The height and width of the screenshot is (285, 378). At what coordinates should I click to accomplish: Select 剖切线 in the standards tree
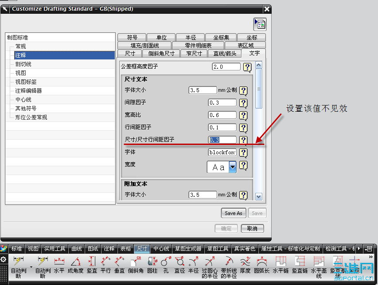click(23, 64)
